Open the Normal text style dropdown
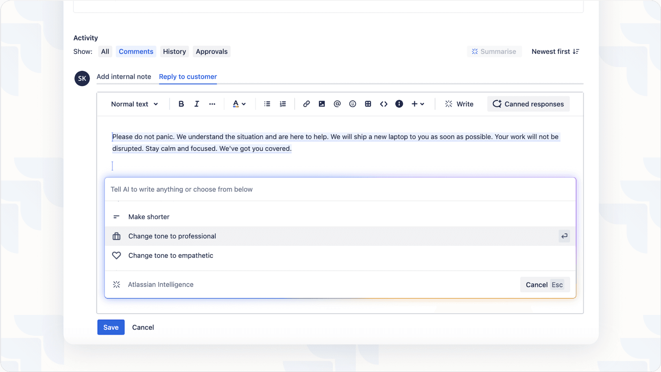This screenshot has width=661, height=372. click(134, 104)
